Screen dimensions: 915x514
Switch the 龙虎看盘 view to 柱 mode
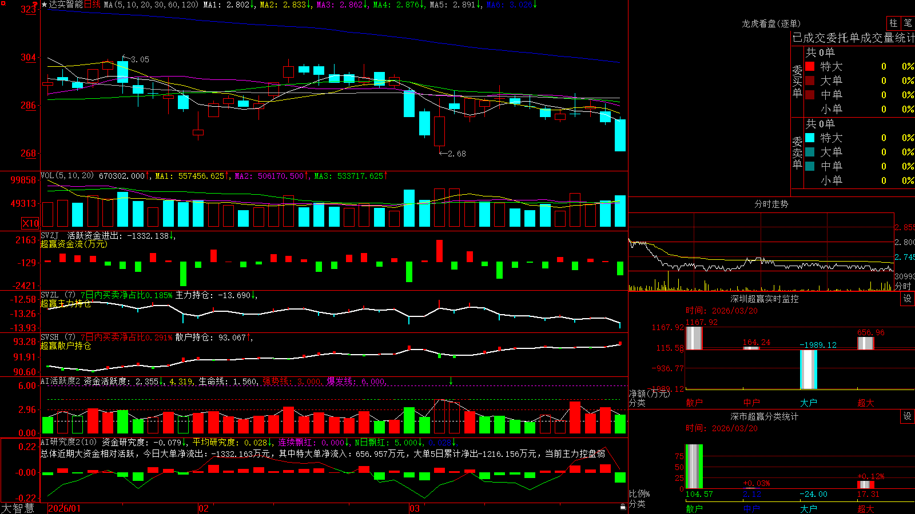coord(893,23)
